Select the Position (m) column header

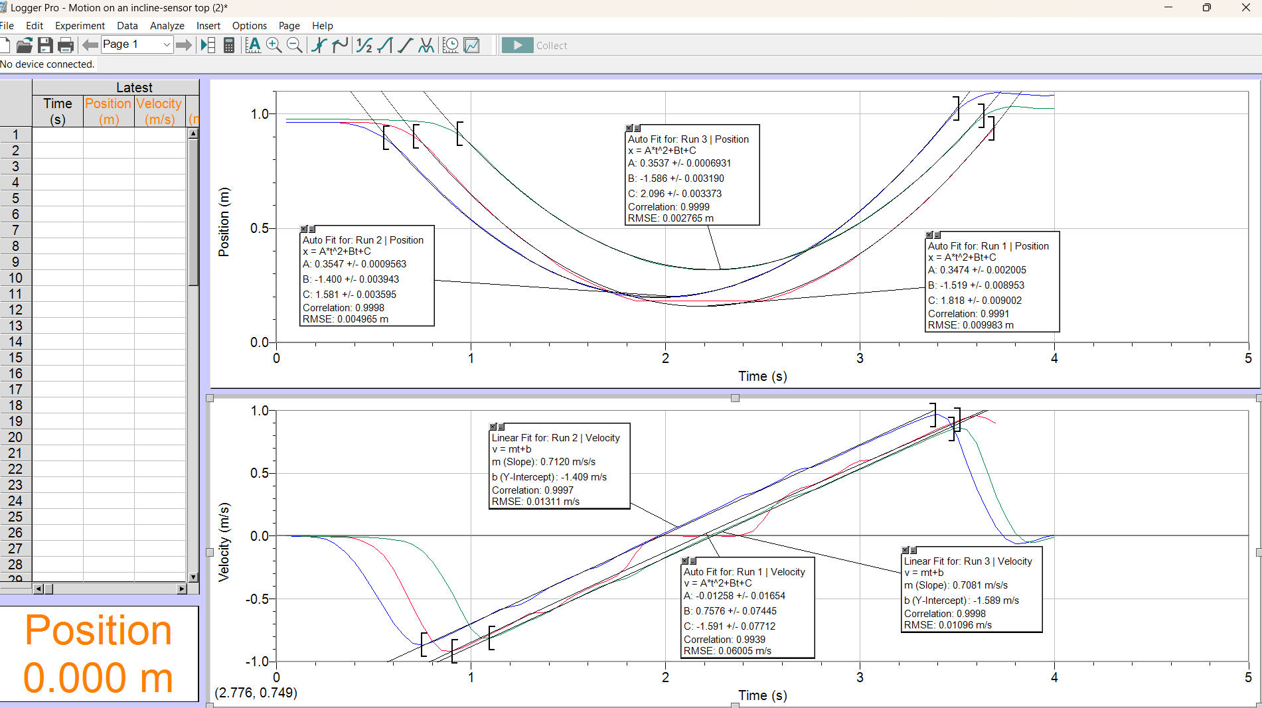click(x=108, y=111)
